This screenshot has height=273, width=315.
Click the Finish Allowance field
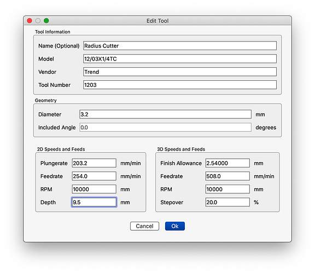227,163
